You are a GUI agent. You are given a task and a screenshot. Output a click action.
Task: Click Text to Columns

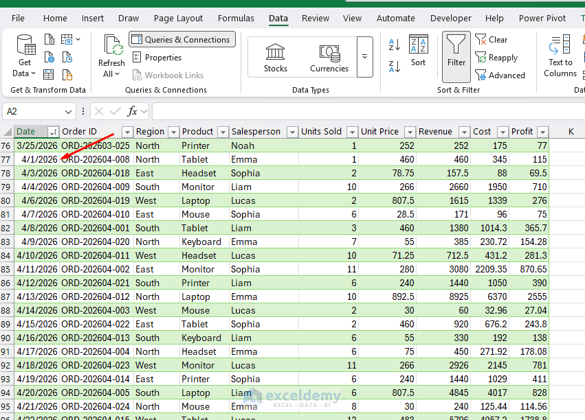point(560,56)
